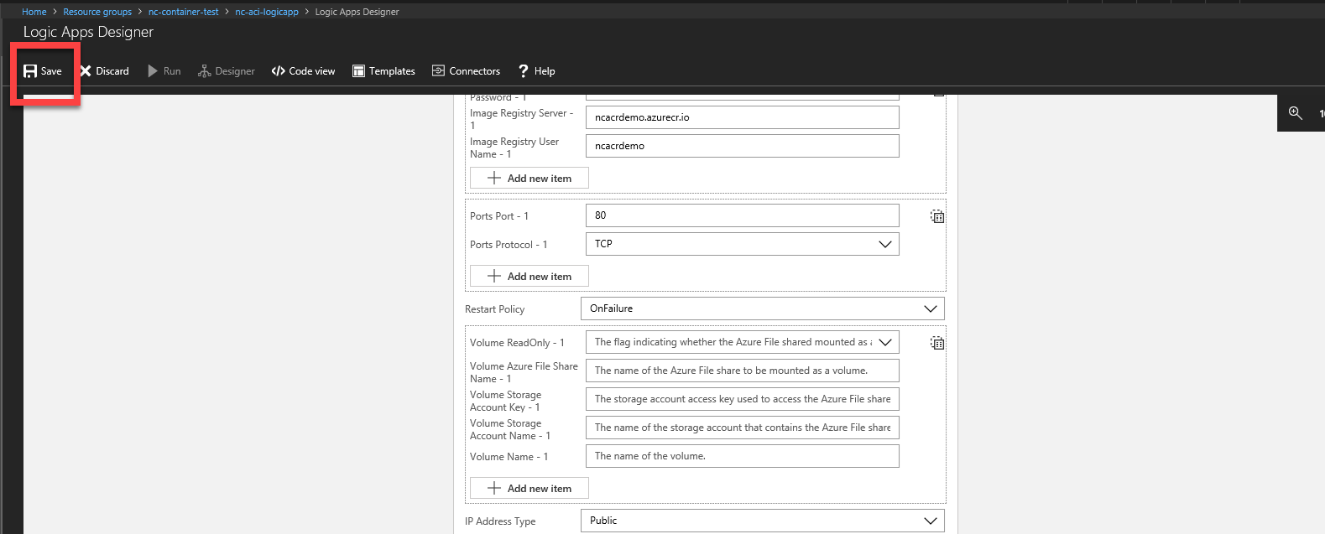Go to Home breadcrumb
This screenshot has height=534, width=1325.
(34, 12)
